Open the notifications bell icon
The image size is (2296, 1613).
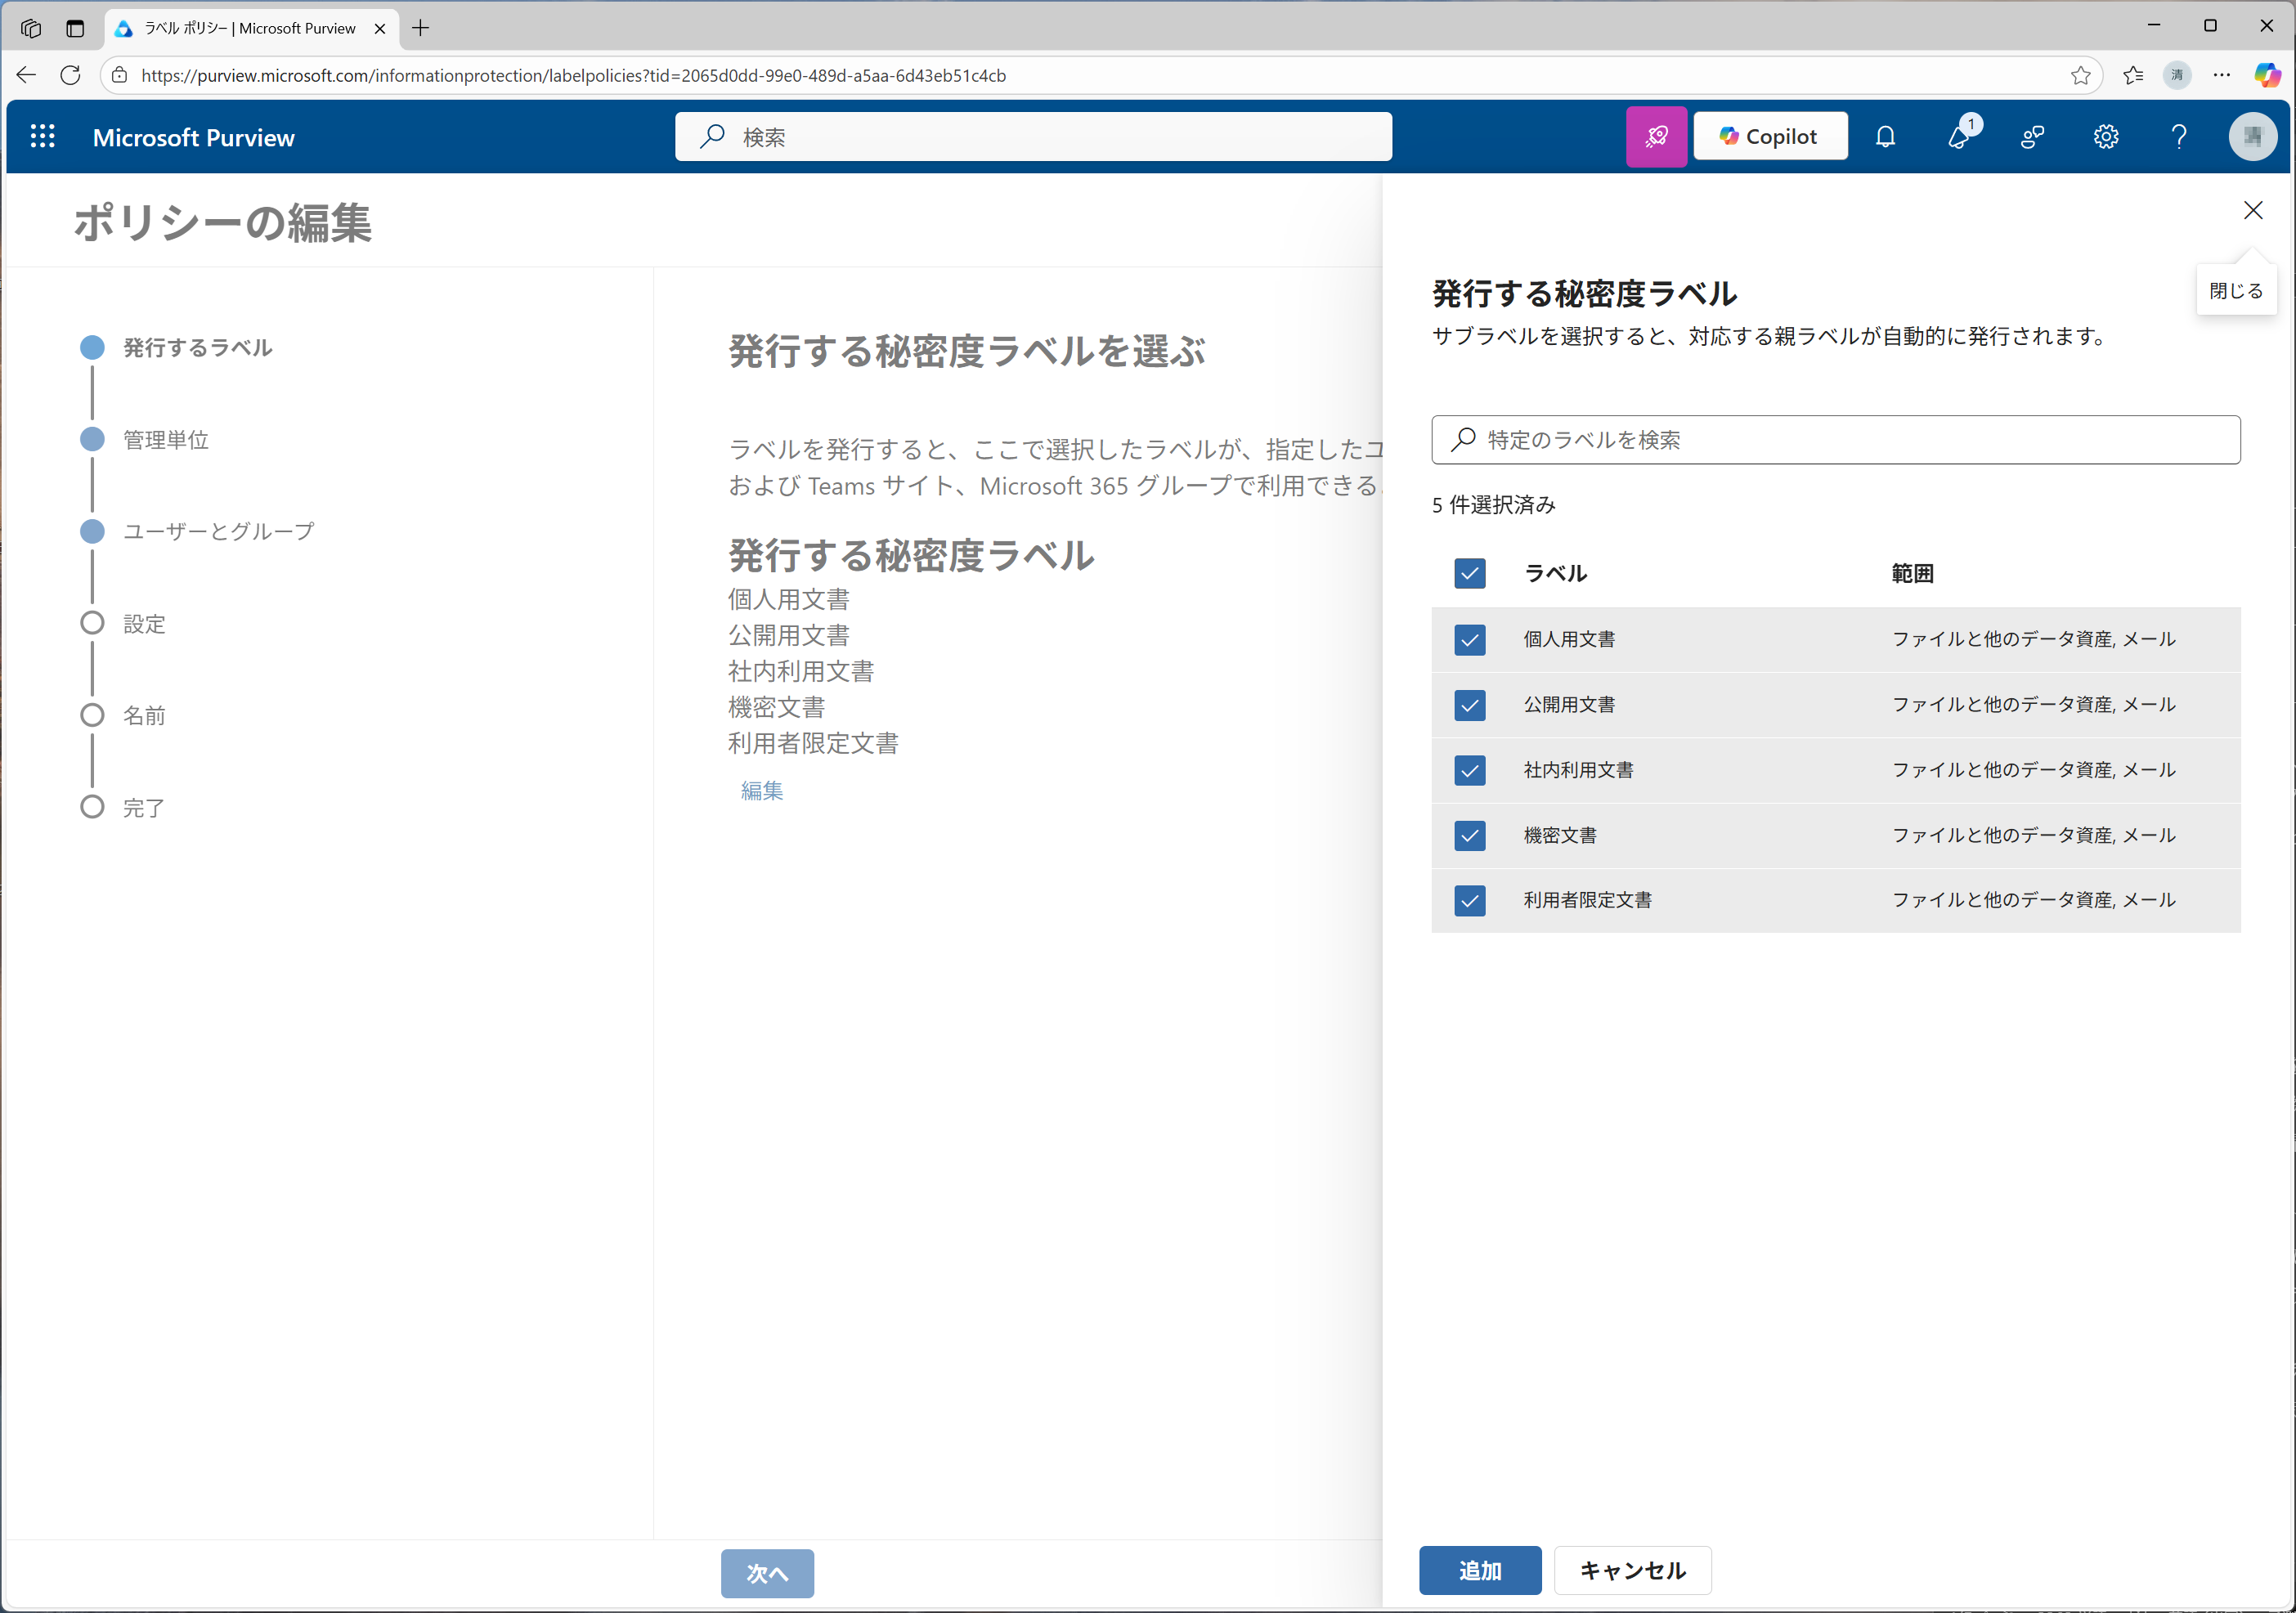coord(1885,137)
